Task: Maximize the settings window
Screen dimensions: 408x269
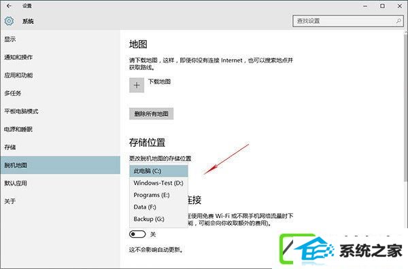Action: (x=382, y=5)
